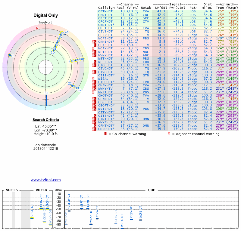Screen dimensions: 241x231
Task: Click the Netwk column header
Action: (146, 8)
